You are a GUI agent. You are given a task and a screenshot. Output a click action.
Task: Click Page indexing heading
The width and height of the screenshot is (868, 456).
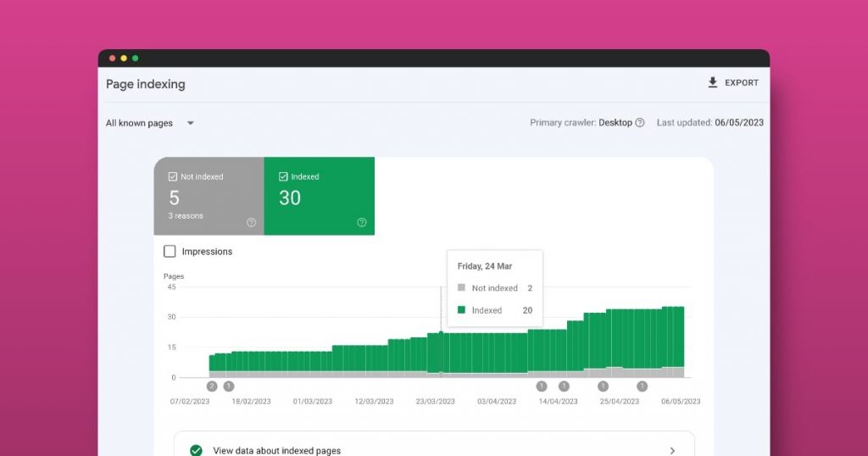(x=146, y=84)
